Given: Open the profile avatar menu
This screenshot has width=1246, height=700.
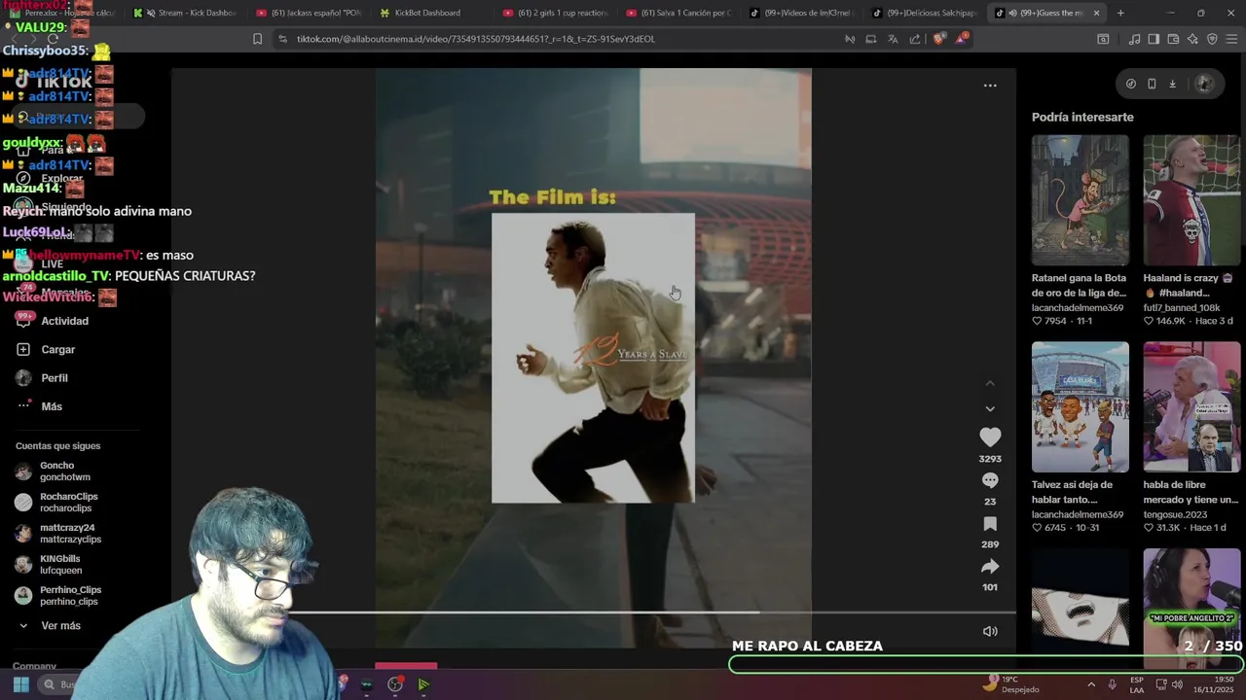Looking at the screenshot, I should tap(1205, 84).
